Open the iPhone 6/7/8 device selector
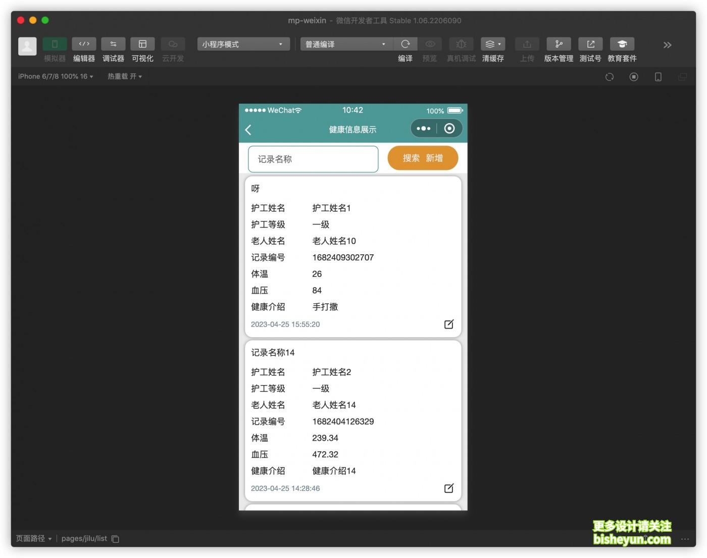The width and height of the screenshot is (707, 558). pos(56,77)
